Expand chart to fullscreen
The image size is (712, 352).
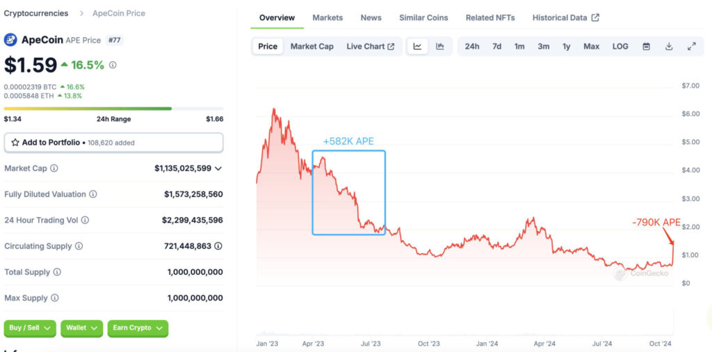click(691, 47)
